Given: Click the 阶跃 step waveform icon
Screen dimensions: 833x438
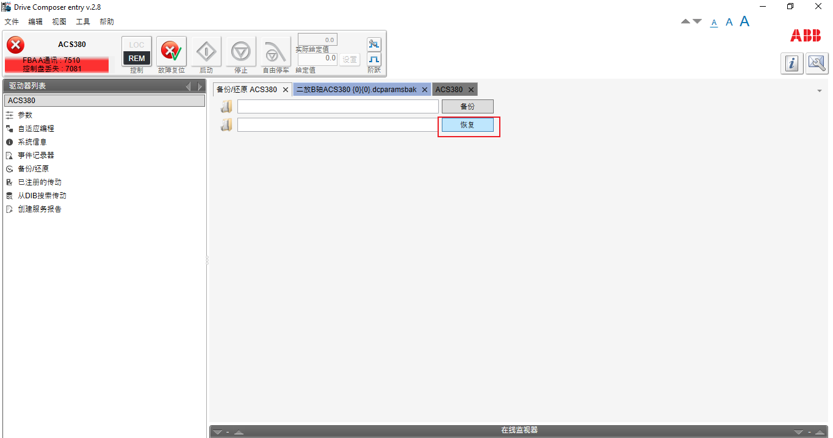Looking at the screenshot, I should pyautogui.click(x=374, y=59).
